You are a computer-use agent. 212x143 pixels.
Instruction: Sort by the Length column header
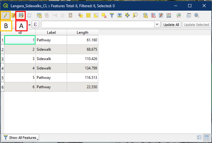point(82,33)
